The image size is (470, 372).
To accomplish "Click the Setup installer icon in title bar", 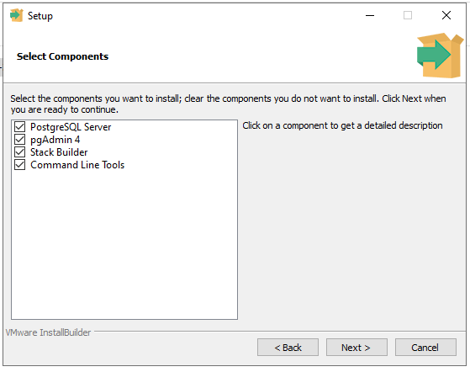I will pyautogui.click(x=16, y=15).
